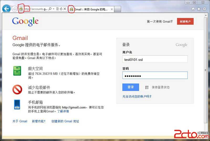Open 无法访问您的帐户吗? link

click(x=137, y=97)
